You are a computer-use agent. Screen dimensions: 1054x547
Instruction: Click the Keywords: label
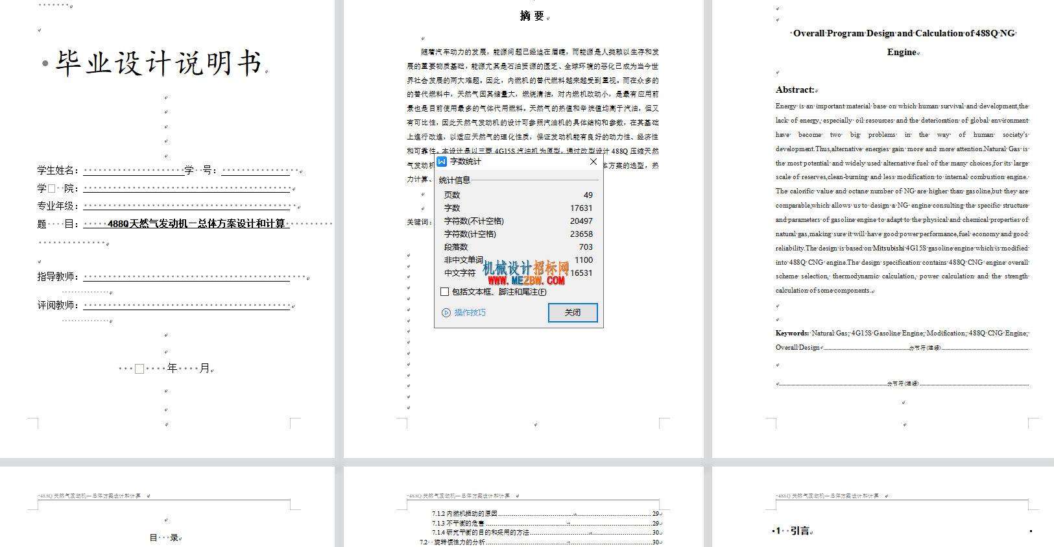tap(792, 333)
